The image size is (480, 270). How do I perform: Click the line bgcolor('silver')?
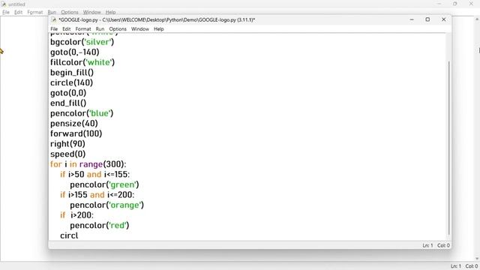point(82,42)
